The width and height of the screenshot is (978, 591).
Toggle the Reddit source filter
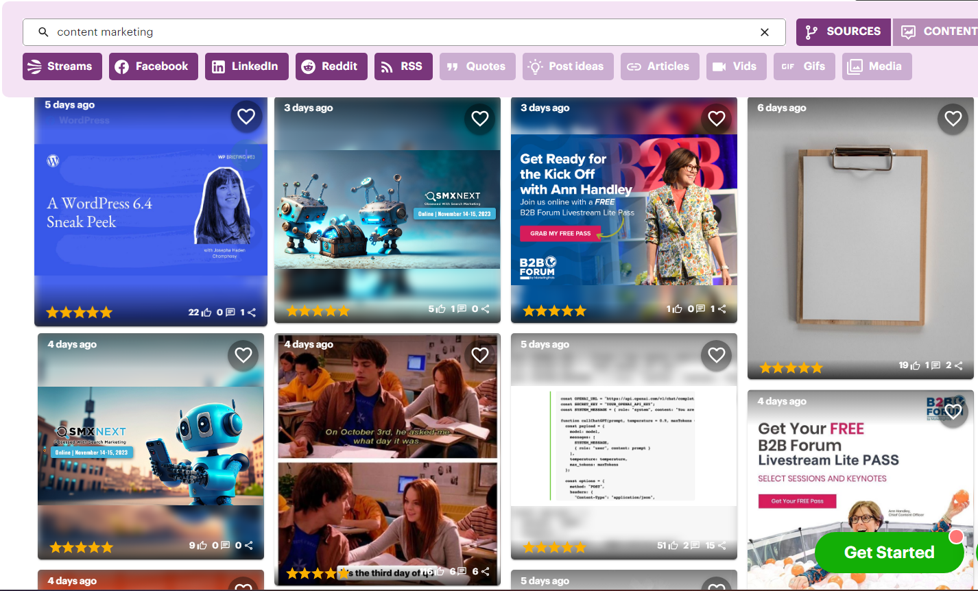[x=331, y=67]
